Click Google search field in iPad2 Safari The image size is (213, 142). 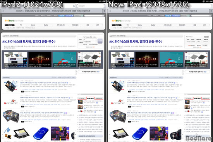tap(91, 6)
